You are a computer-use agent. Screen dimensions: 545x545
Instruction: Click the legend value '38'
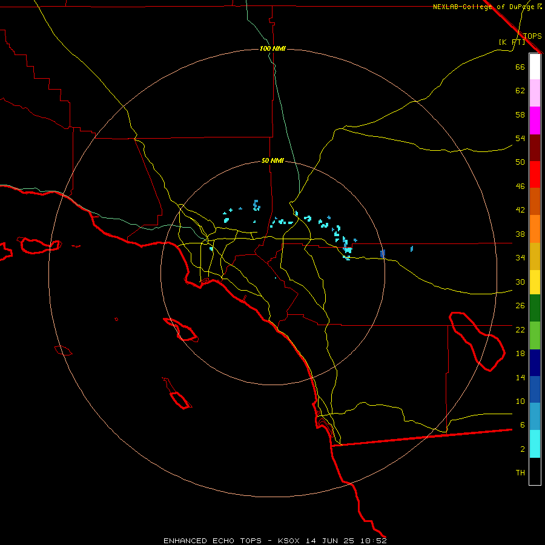(x=520, y=234)
